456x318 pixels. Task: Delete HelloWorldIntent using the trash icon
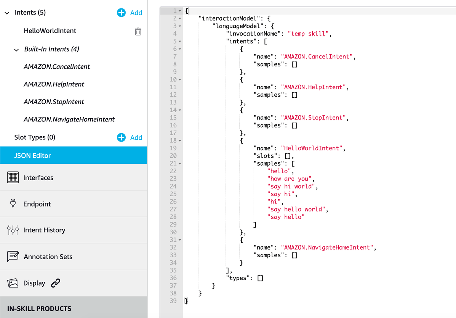[138, 32]
